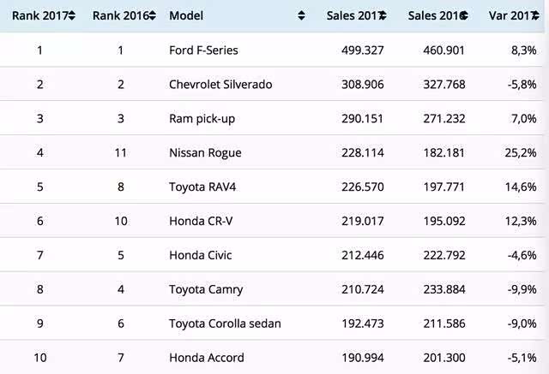Screen dimensions: 549x374
Task: Click the Honda CR-V model name
Action: click(x=202, y=222)
